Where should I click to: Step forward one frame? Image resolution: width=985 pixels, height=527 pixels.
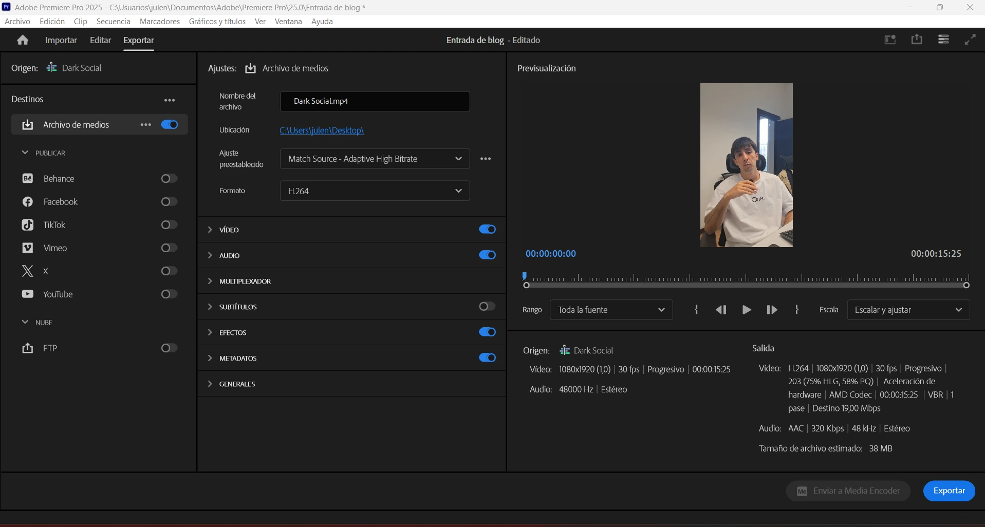point(772,310)
